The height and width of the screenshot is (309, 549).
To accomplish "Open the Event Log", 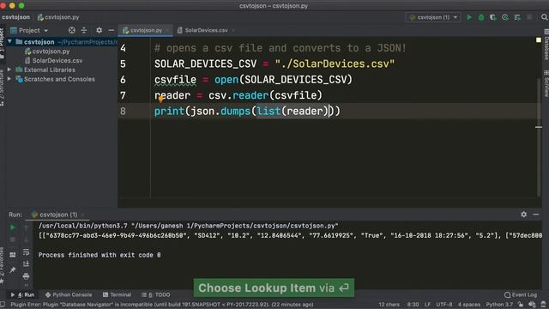I will click(521, 295).
